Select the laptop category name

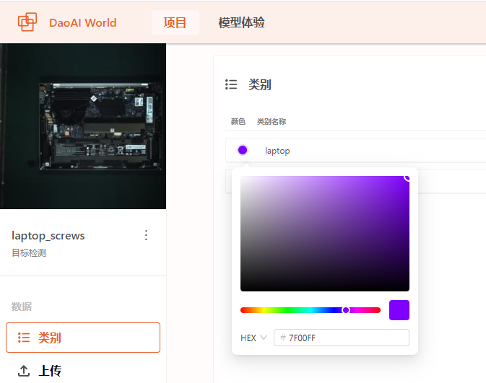click(x=277, y=151)
